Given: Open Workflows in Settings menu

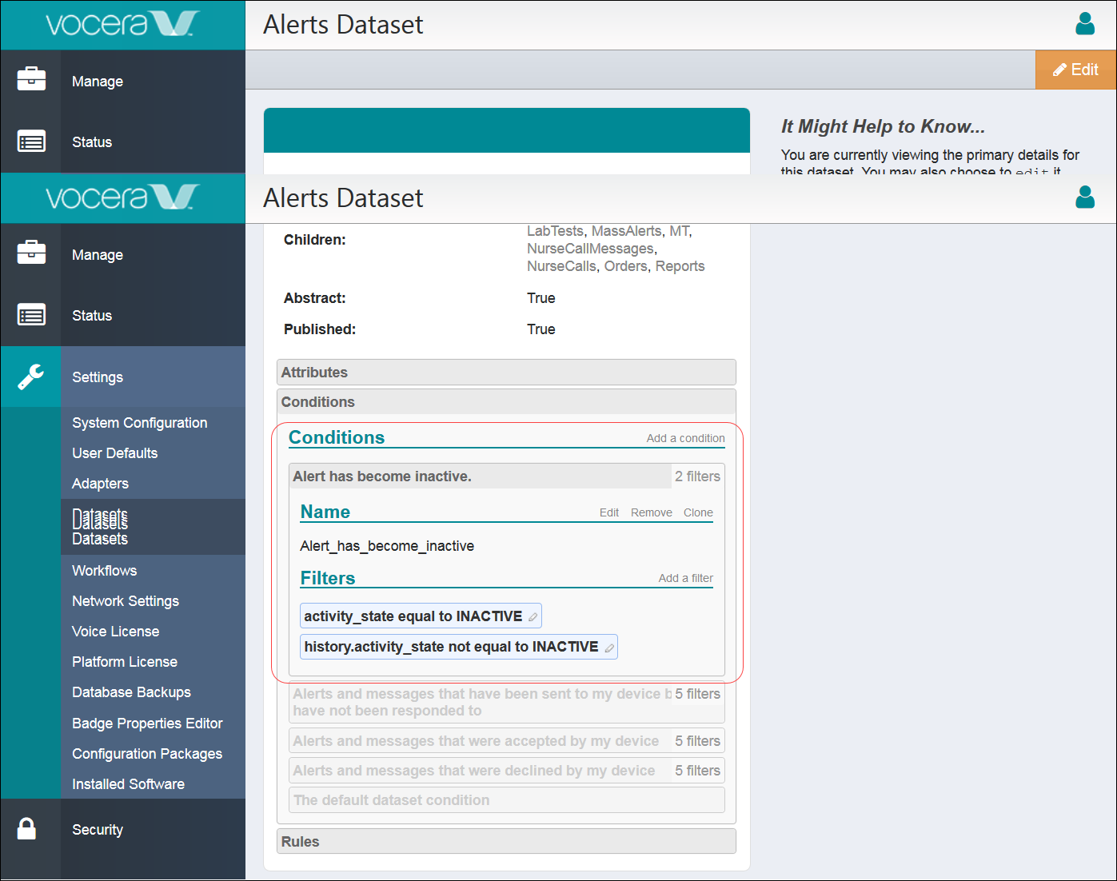Looking at the screenshot, I should click(x=105, y=571).
